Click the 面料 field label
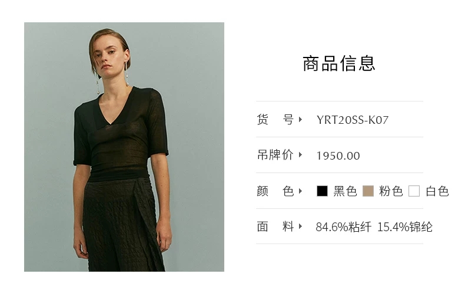The height and width of the screenshot is (284, 465). 275,226
